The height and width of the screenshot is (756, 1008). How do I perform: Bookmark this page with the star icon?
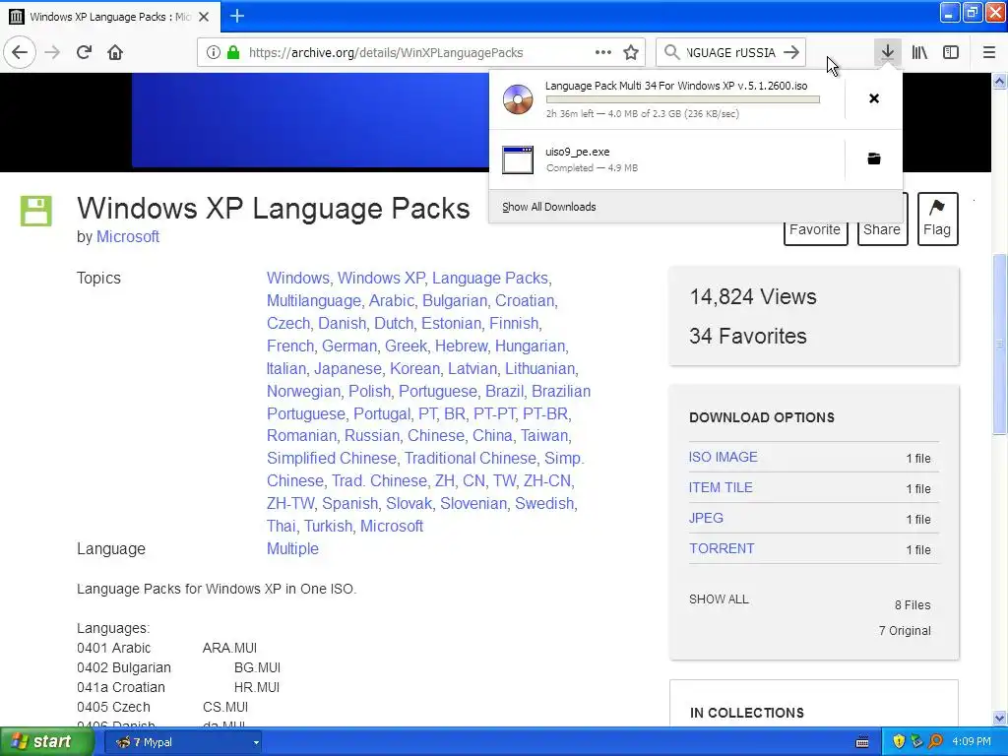click(x=631, y=52)
